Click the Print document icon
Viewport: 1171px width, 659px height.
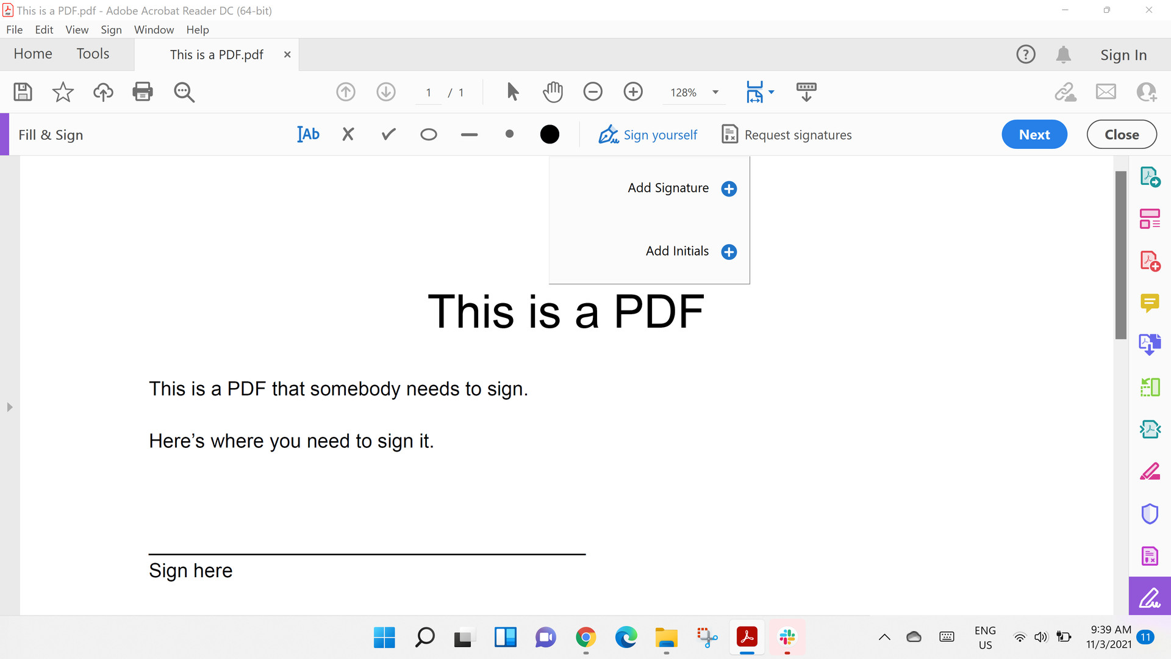pyautogui.click(x=143, y=92)
